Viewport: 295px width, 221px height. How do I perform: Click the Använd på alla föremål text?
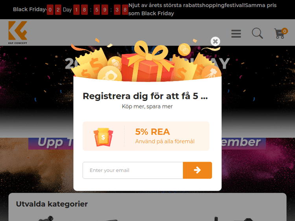(165, 141)
